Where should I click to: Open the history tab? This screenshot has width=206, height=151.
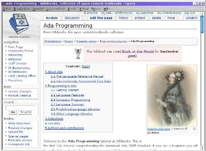124,18
